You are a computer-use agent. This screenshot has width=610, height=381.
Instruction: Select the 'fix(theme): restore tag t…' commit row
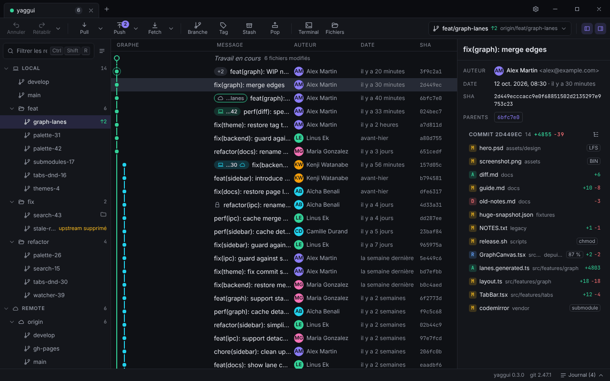point(284,125)
